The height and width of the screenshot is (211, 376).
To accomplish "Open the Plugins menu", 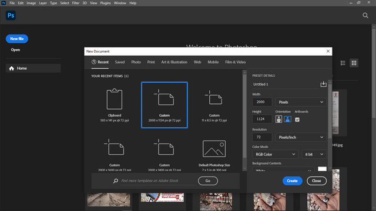I will pos(106,3).
